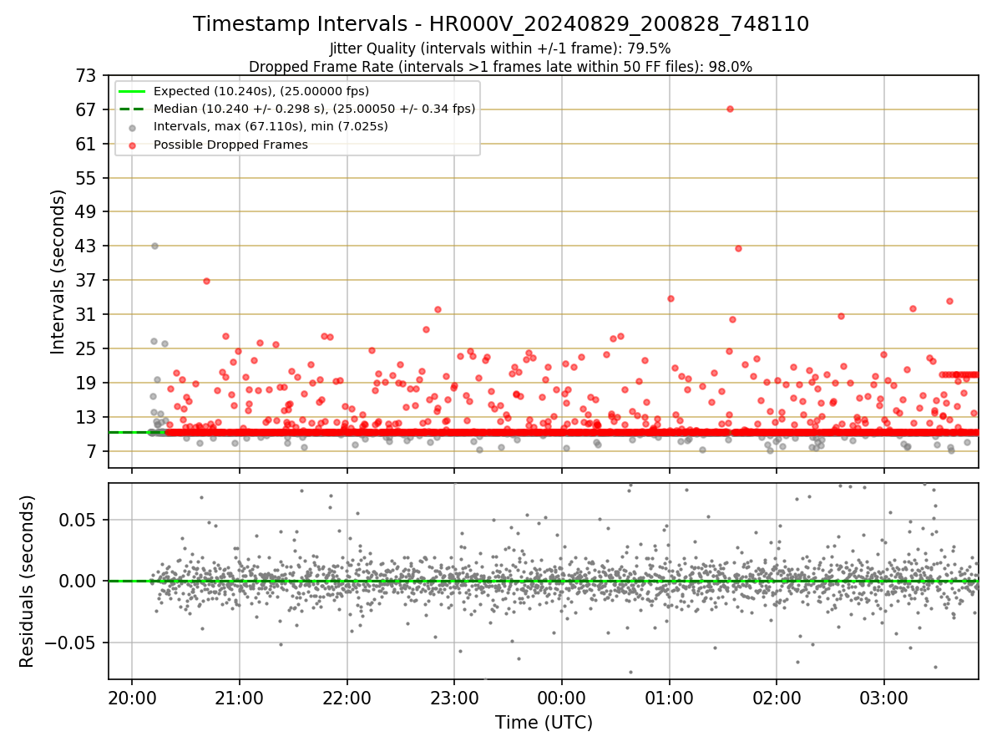Click the '31' y-axis tick label
Screen dimensions: 1002x752
click(x=87, y=315)
